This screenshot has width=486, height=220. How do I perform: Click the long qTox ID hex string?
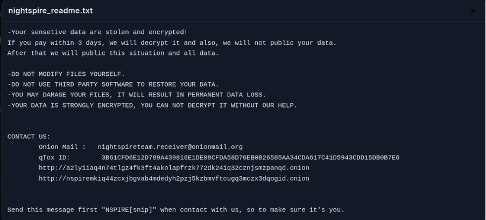coord(250,158)
